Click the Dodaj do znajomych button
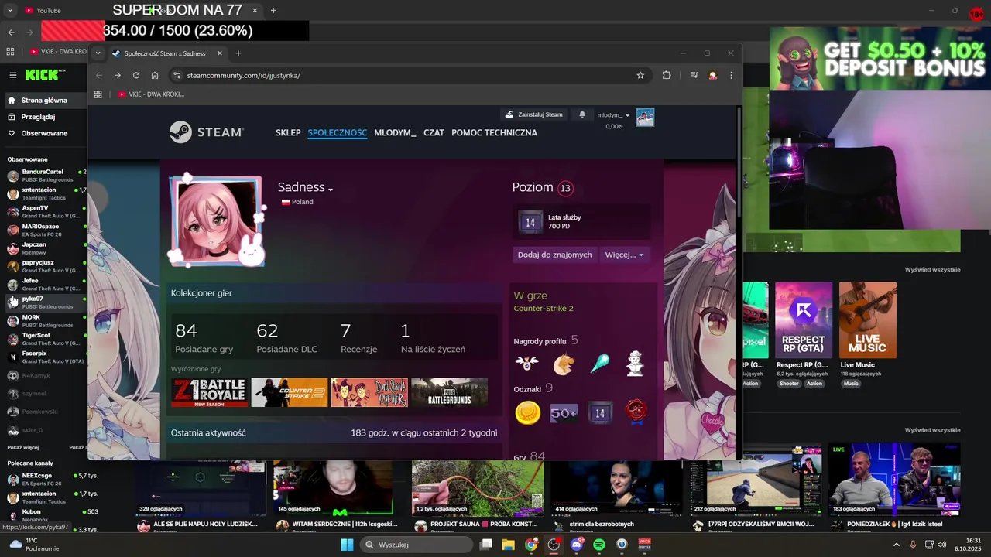The height and width of the screenshot is (557, 991). coord(554,255)
